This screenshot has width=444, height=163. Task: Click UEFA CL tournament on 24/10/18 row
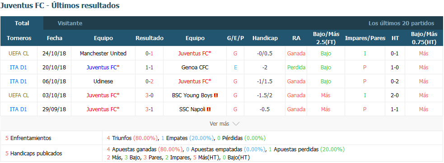click(19, 54)
